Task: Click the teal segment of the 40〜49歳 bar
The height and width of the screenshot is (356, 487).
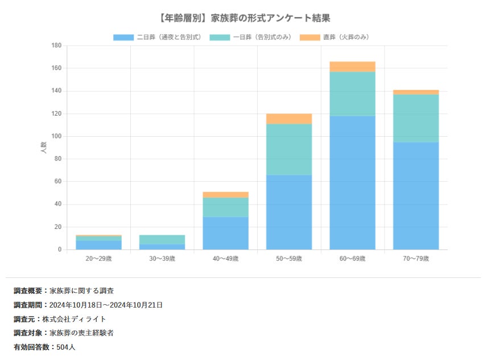Action: [225, 207]
